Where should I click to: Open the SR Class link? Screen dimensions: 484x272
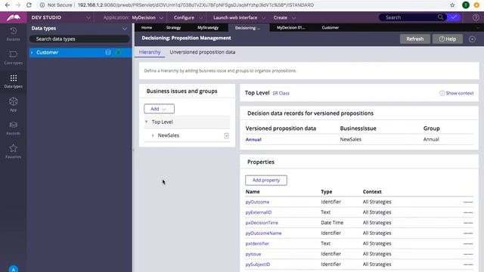[x=281, y=93]
